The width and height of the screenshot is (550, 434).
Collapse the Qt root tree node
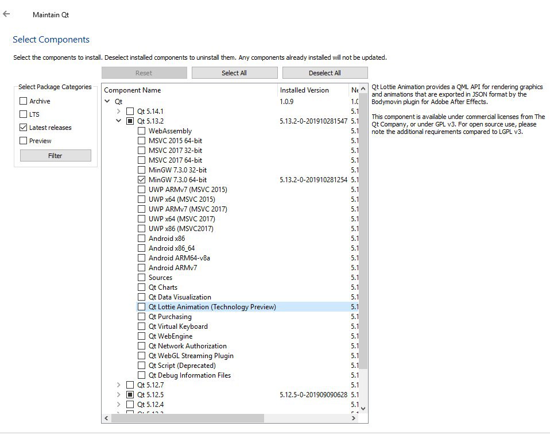[x=107, y=101]
